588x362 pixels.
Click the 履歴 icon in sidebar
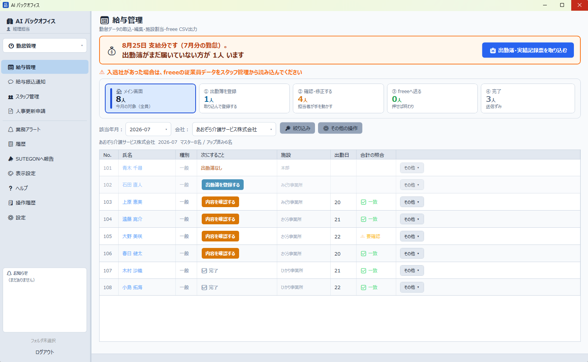[11, 144]
